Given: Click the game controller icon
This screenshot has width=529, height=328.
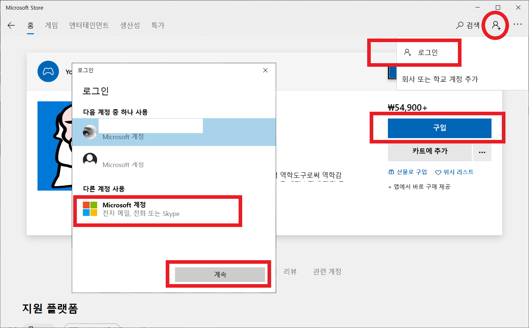Looking at the screenshot, I should 48,71.
